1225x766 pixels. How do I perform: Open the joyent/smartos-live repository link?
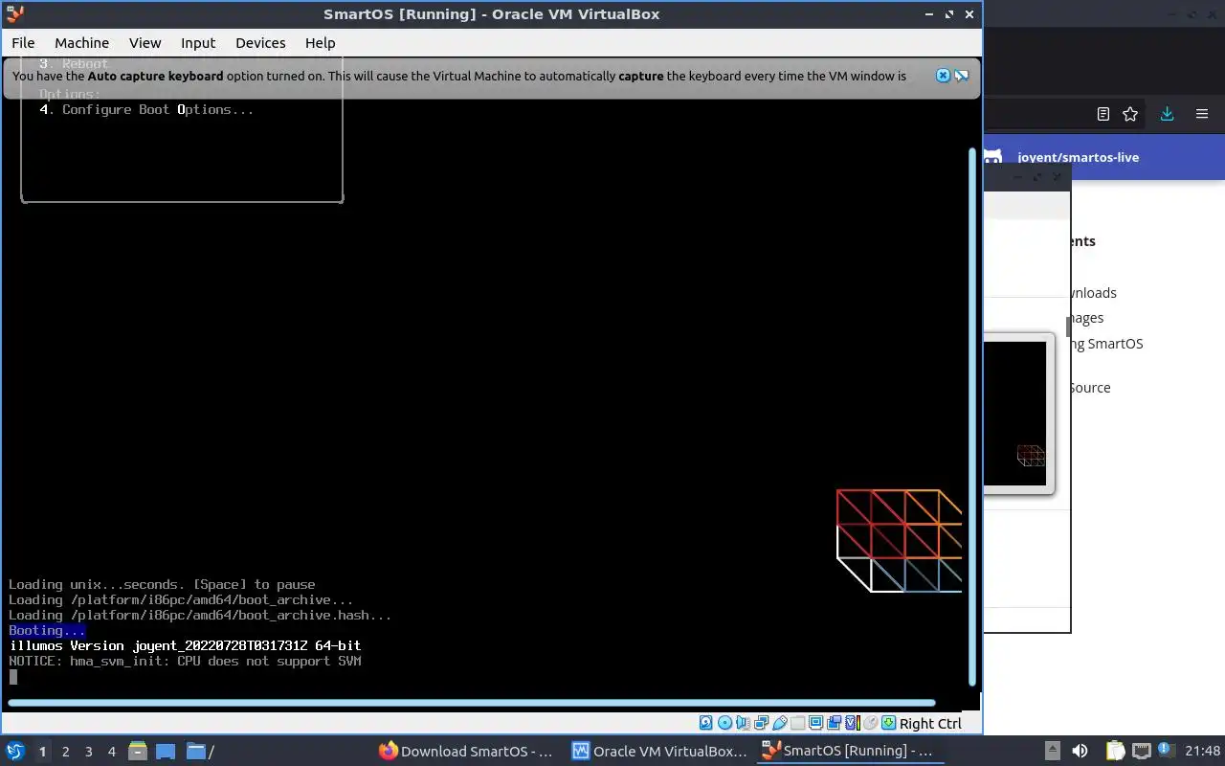click(x=1078, y=157)
